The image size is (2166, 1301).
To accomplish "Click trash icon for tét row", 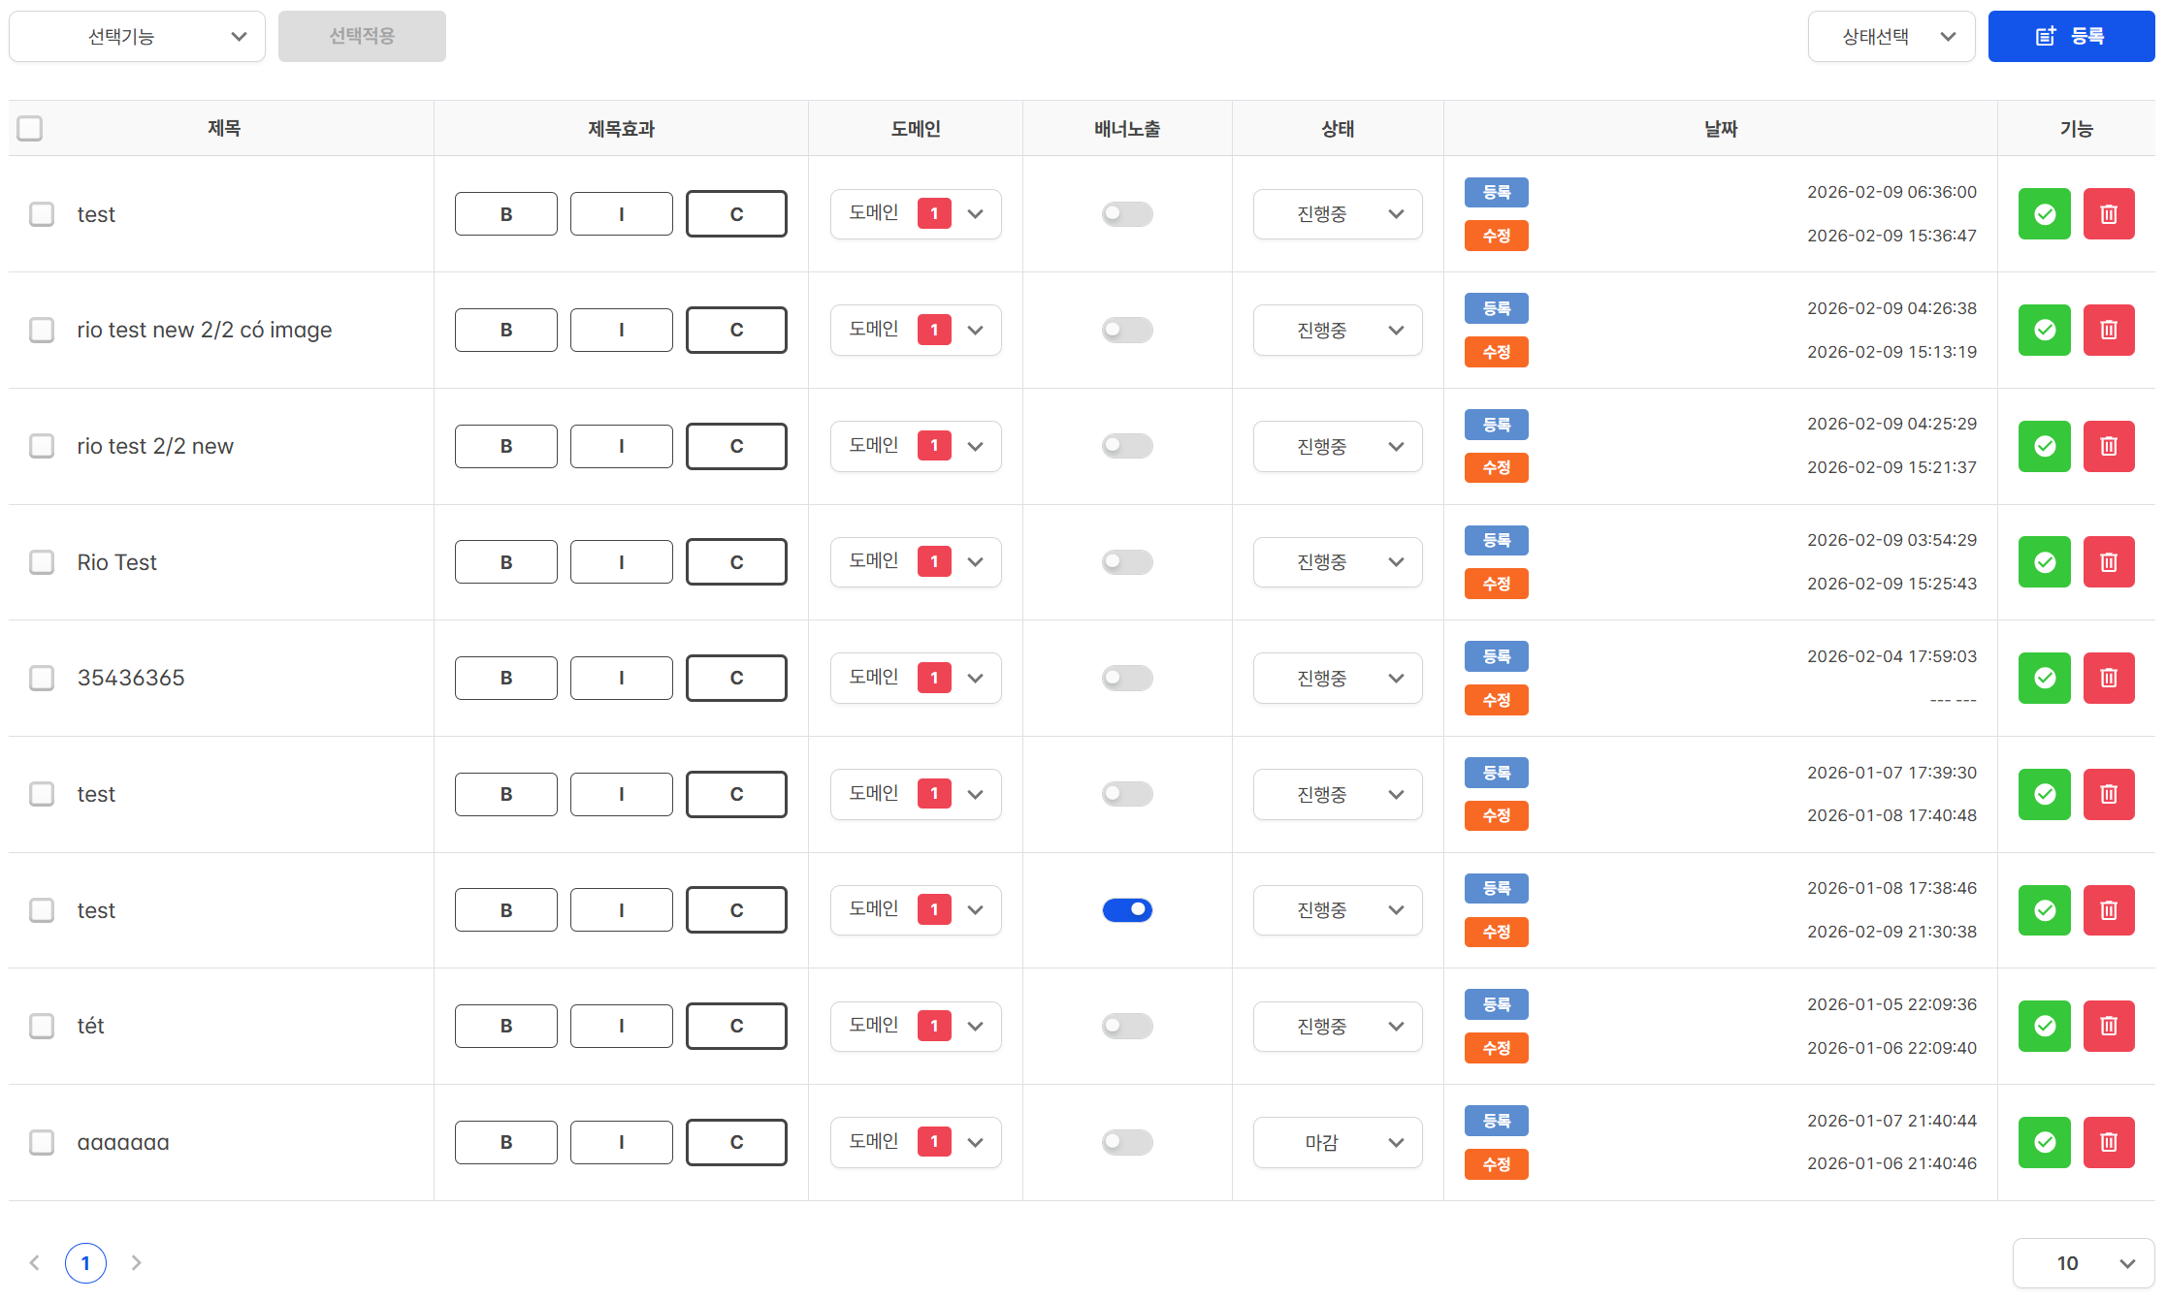I will (x=2108, y=1026).
